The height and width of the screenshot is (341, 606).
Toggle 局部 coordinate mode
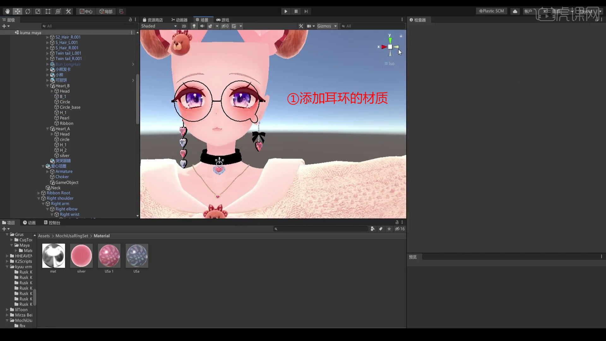click(105, 11)
